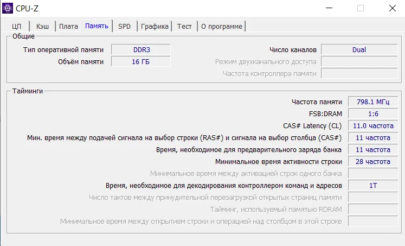Click the 798.1 МГц memory frequency value
Image resolution: width=405 pixels, height=246 pixels.
click(x=373, y=102)
